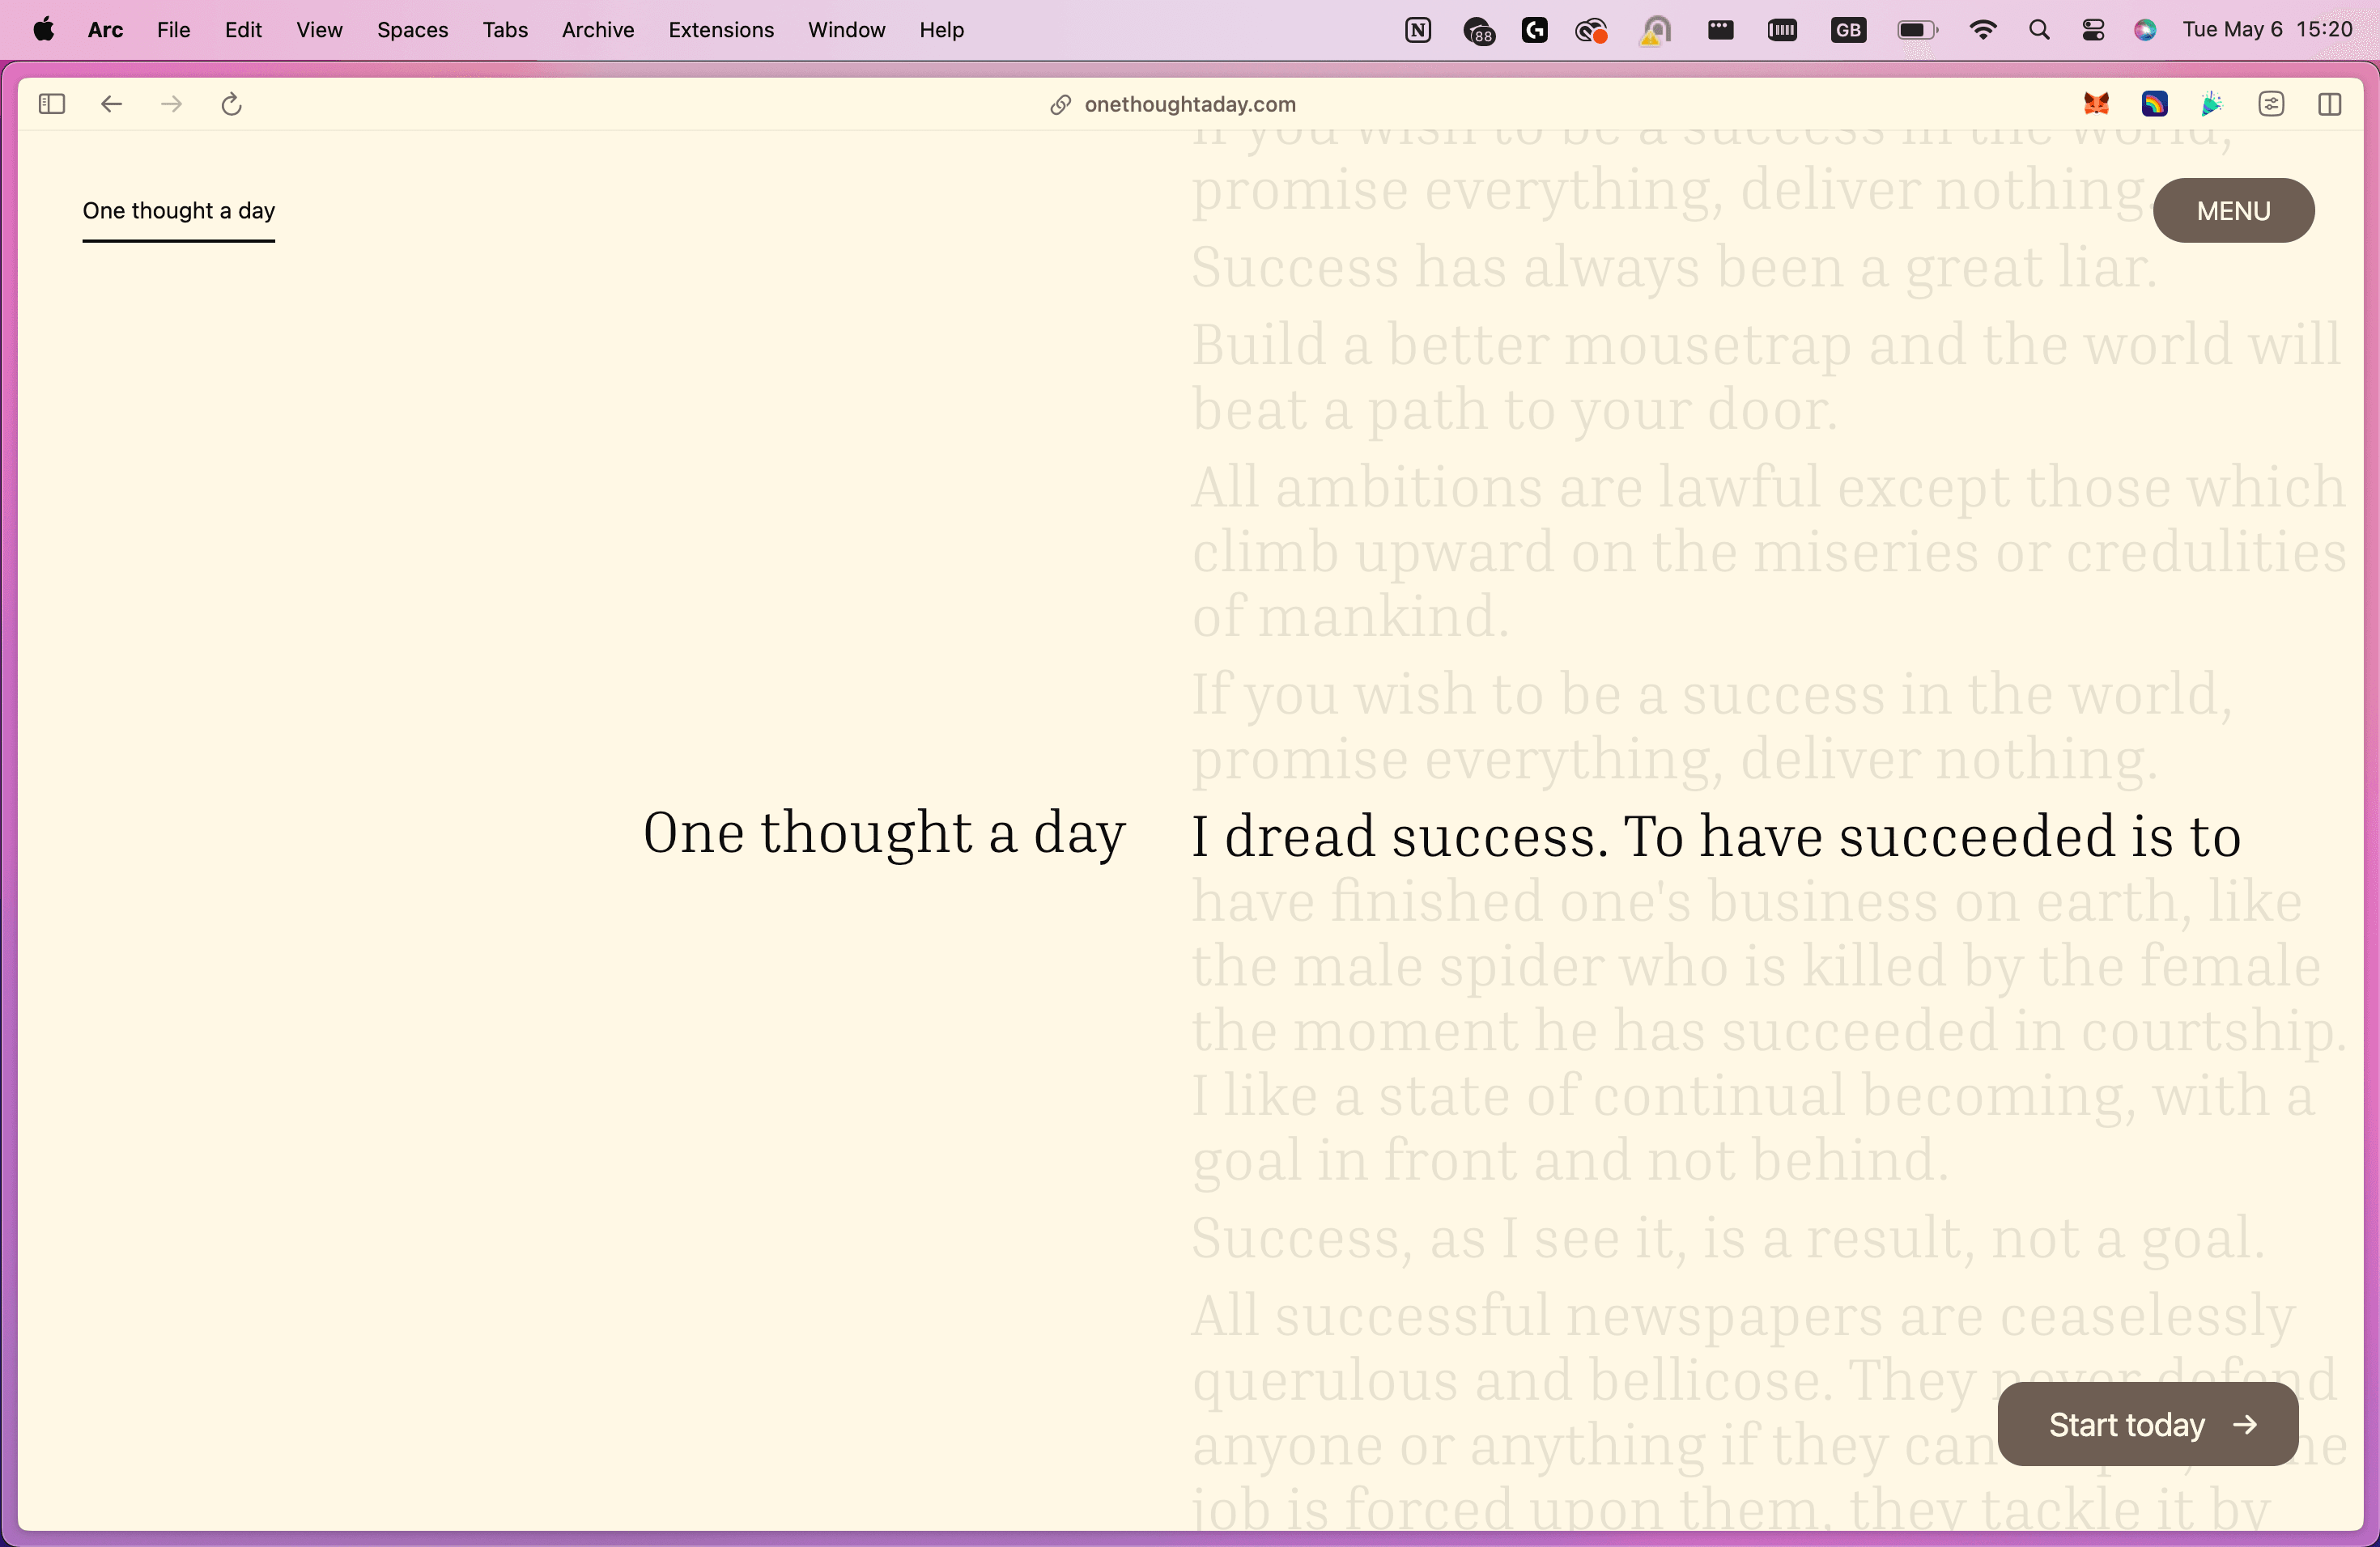Open the Spaces menu
Image resolution: width=2380 pixels, height=1547 pixels.
pyautogui.click(x=412, y=30)
